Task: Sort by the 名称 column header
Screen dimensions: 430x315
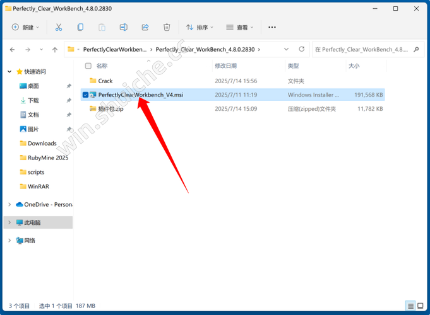Action: coord(102,66)
